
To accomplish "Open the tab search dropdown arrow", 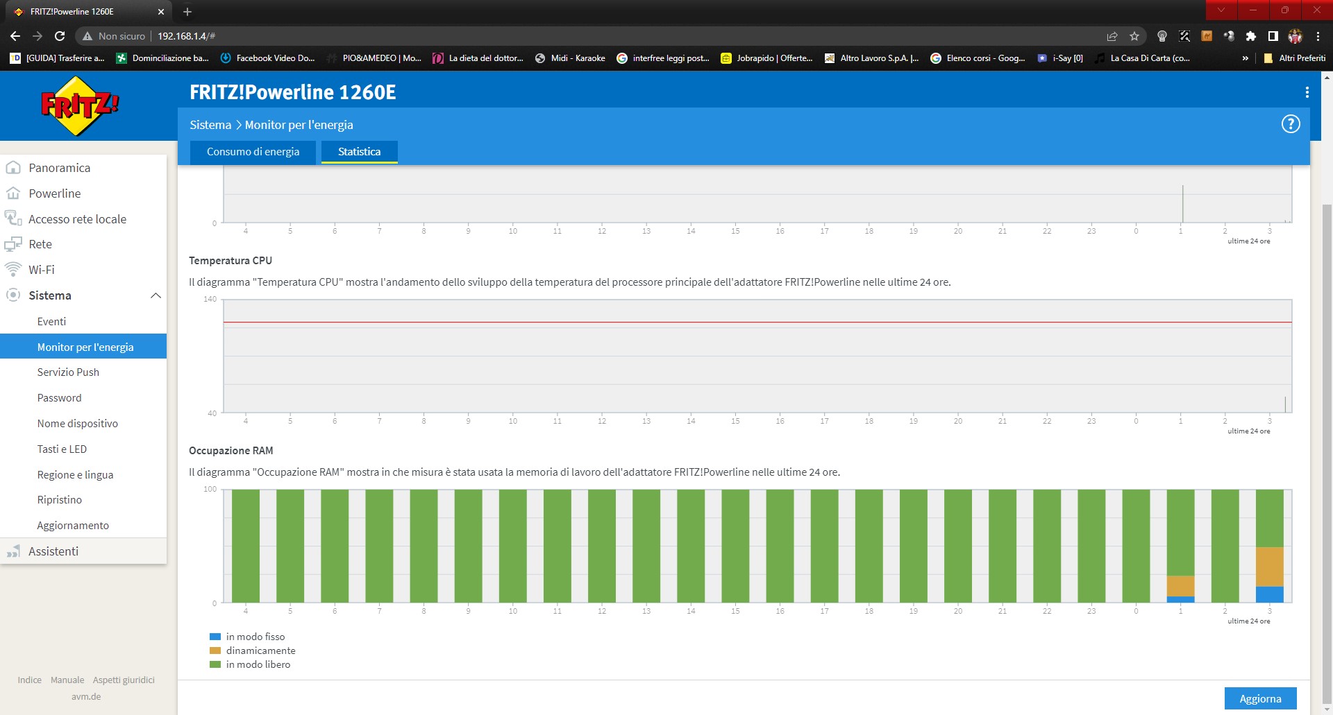I will tap(1221, 10).
